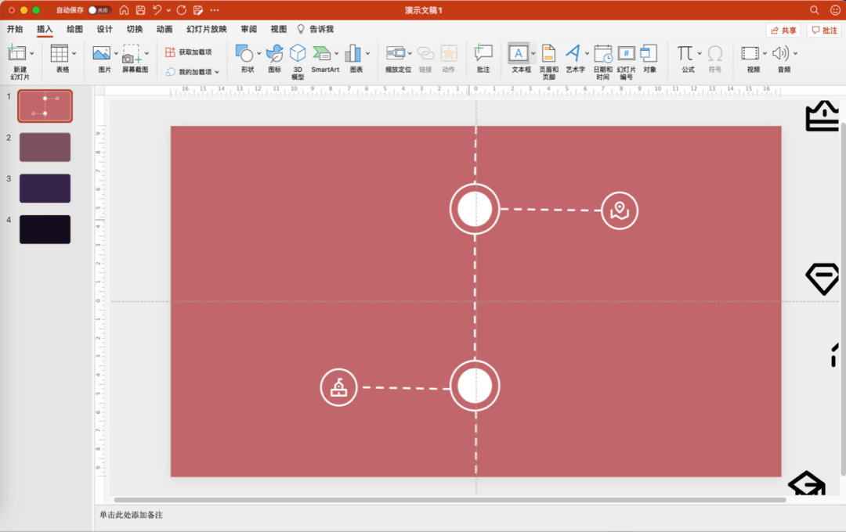The image size is (846, 532).
Task: Insert 幻灯片编号 slide number
Action: (x=626, y=54)
